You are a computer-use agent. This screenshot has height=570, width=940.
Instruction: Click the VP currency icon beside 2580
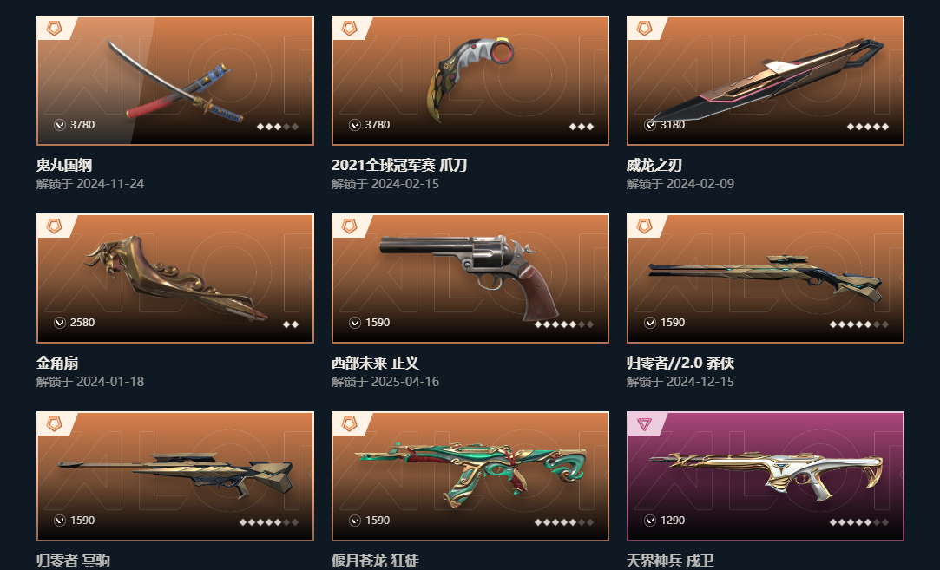click(59, 323)
